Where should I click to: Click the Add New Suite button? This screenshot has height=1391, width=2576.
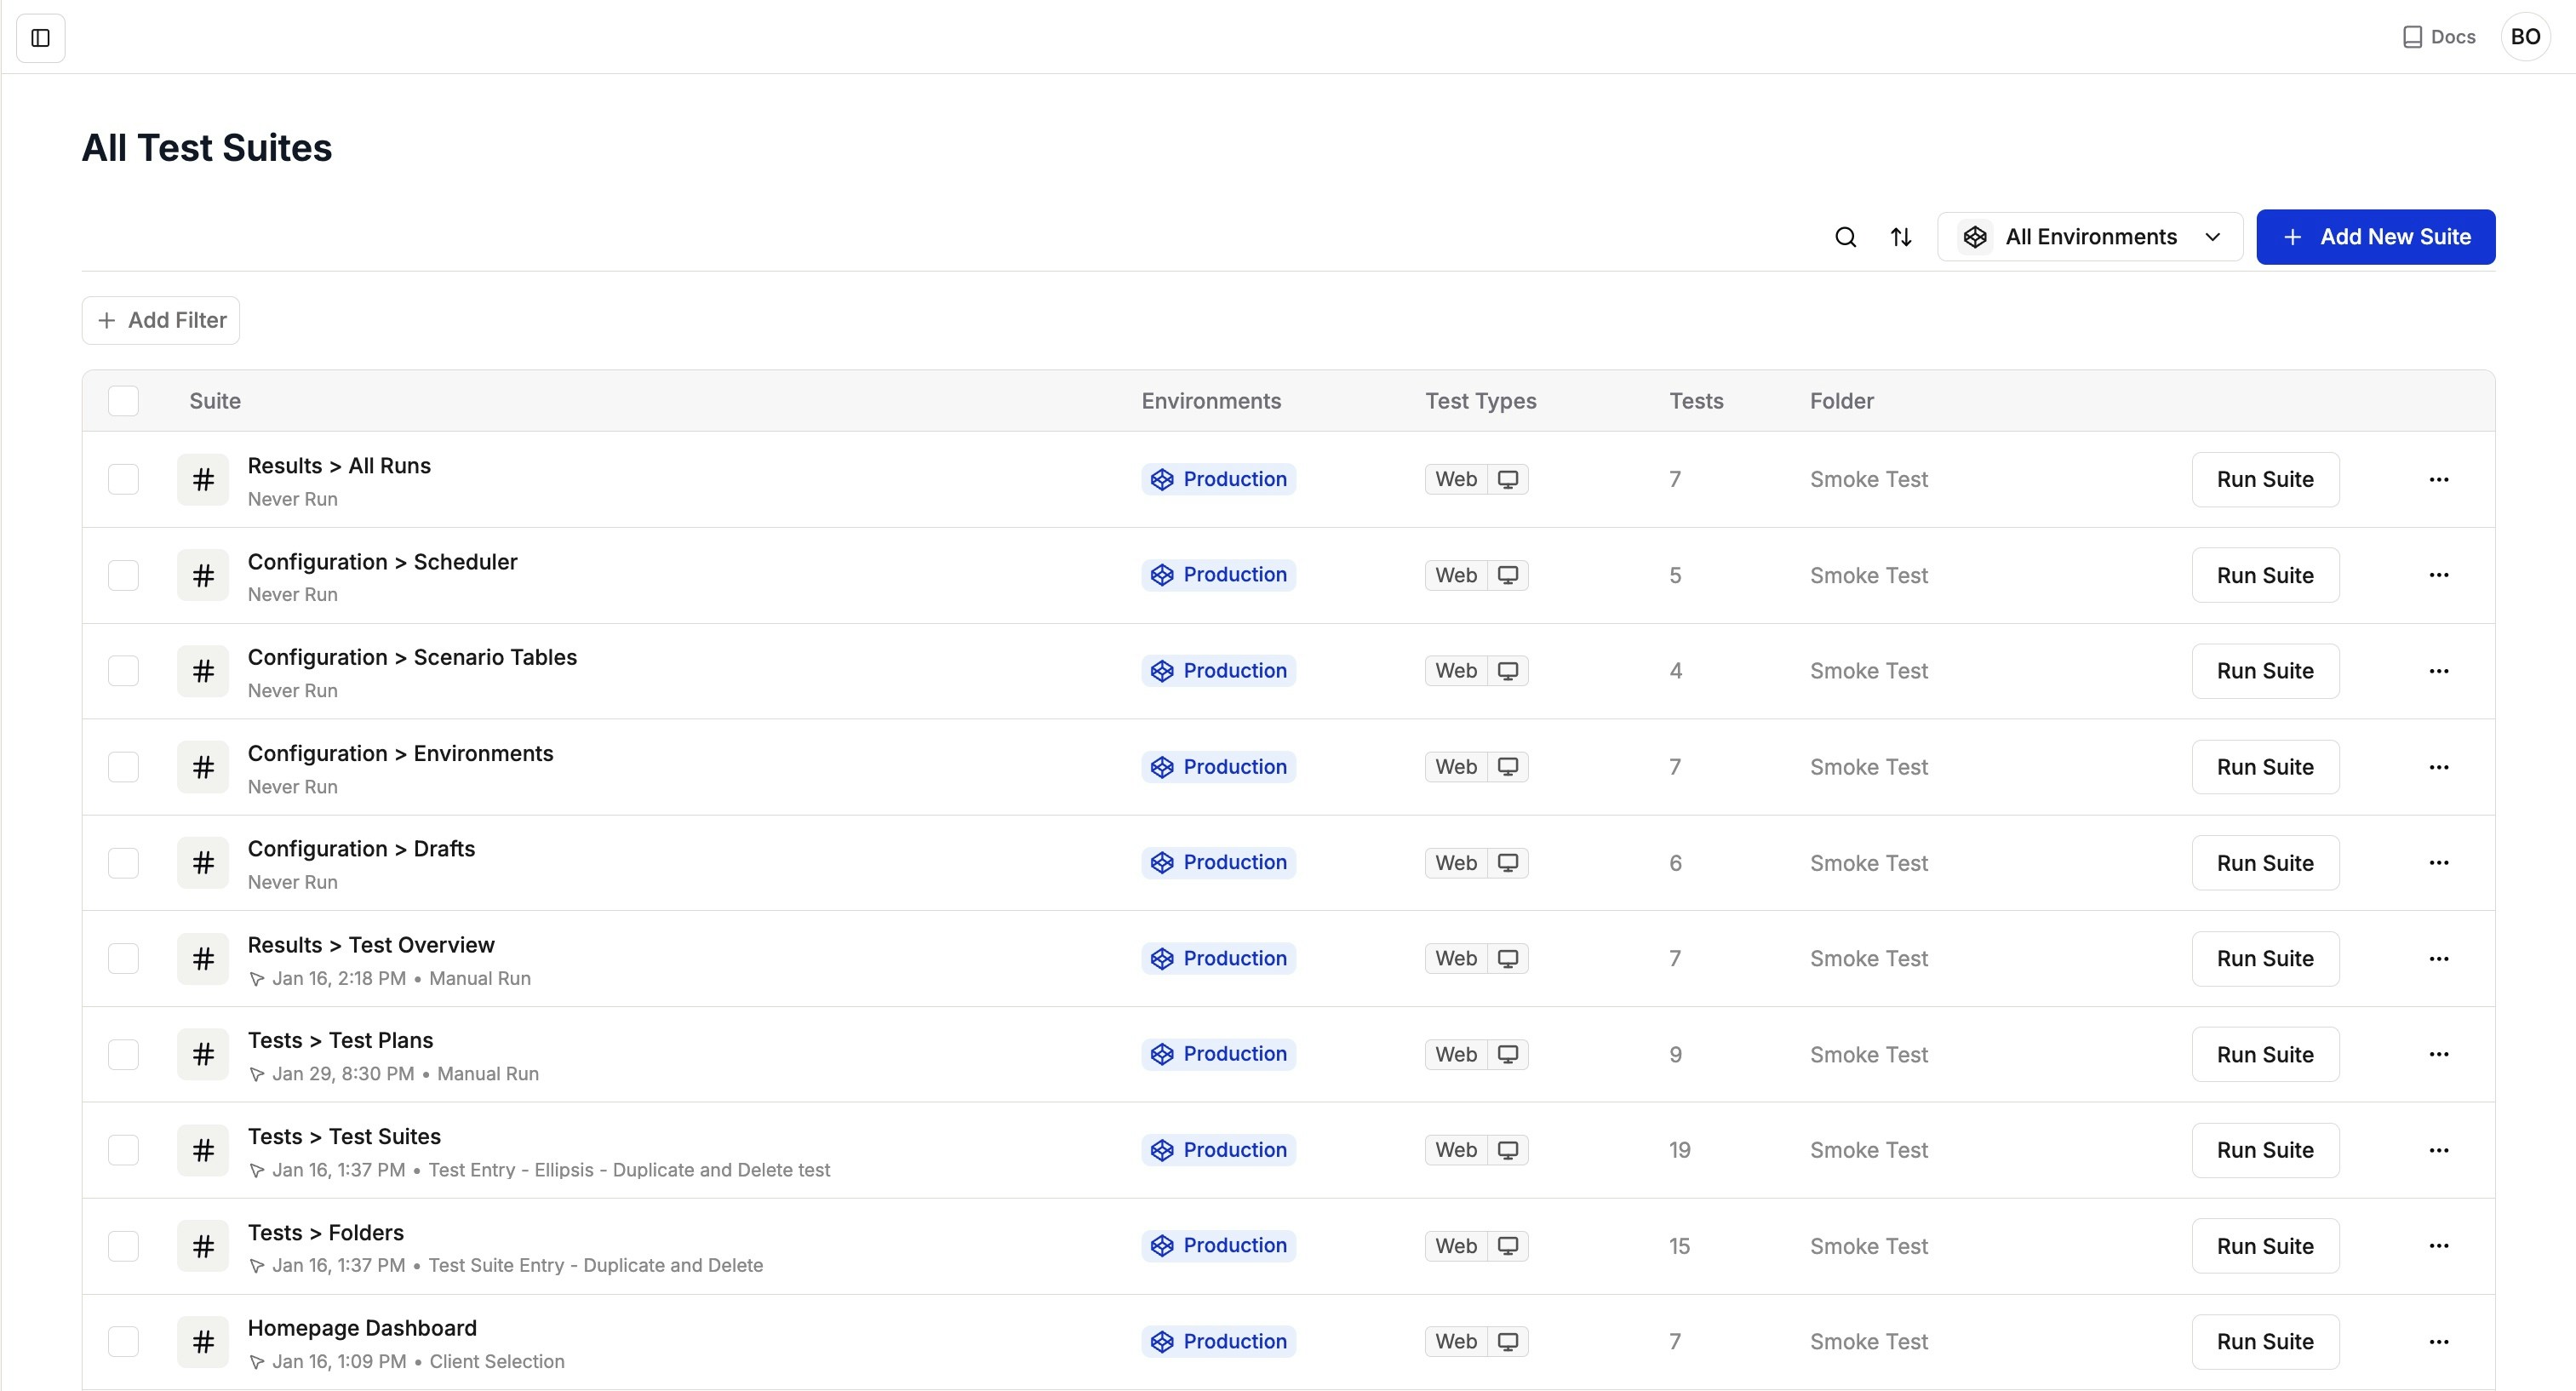point(2375,237)
